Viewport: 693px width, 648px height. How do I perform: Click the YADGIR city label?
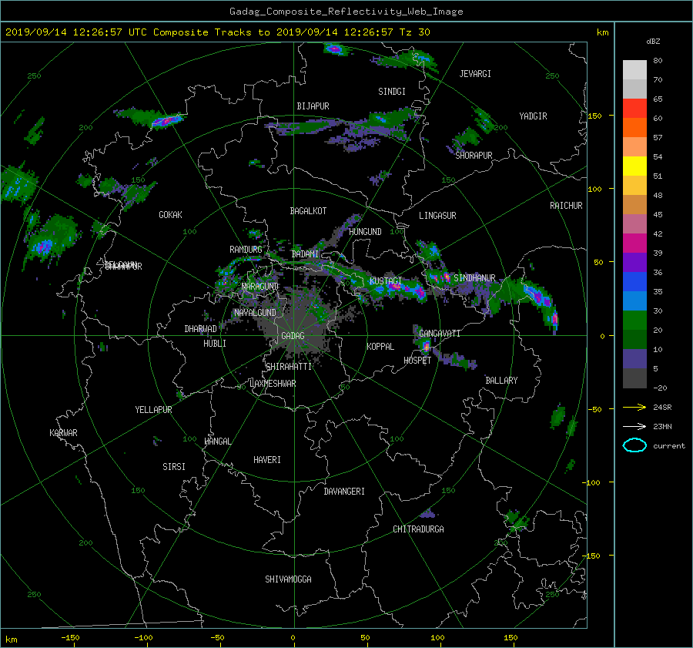tap(533, 116)
